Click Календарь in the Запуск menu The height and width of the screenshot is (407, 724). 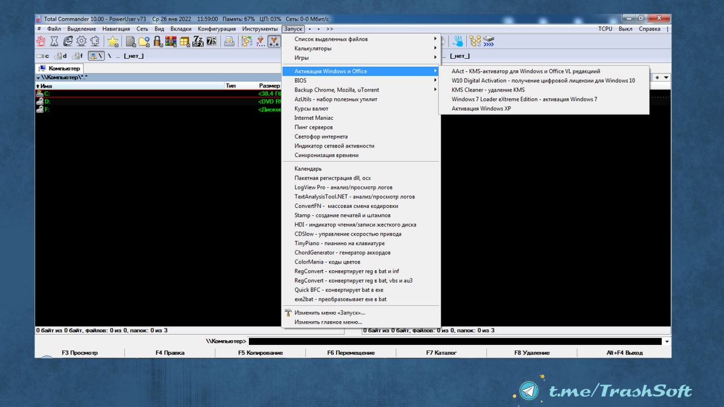point(361,168)
